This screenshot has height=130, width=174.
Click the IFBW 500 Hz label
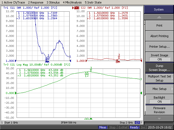pyautogui.click(x=69, y=123)
